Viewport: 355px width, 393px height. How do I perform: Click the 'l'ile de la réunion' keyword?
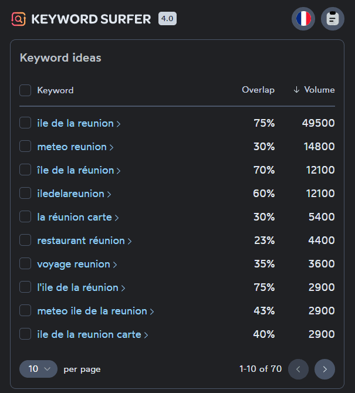pos(77,287)
